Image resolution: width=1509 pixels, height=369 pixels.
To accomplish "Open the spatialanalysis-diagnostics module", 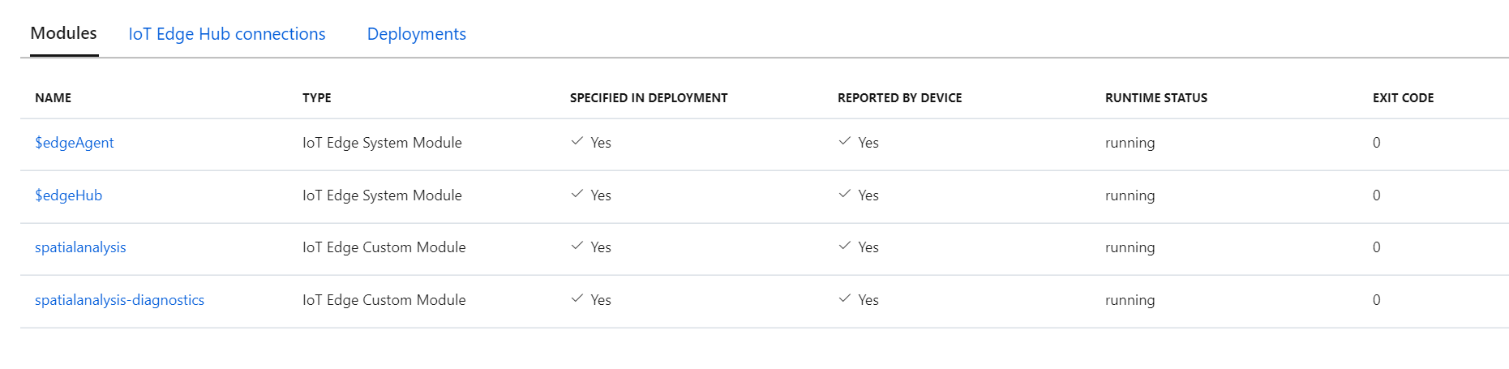I will (119, 300).
